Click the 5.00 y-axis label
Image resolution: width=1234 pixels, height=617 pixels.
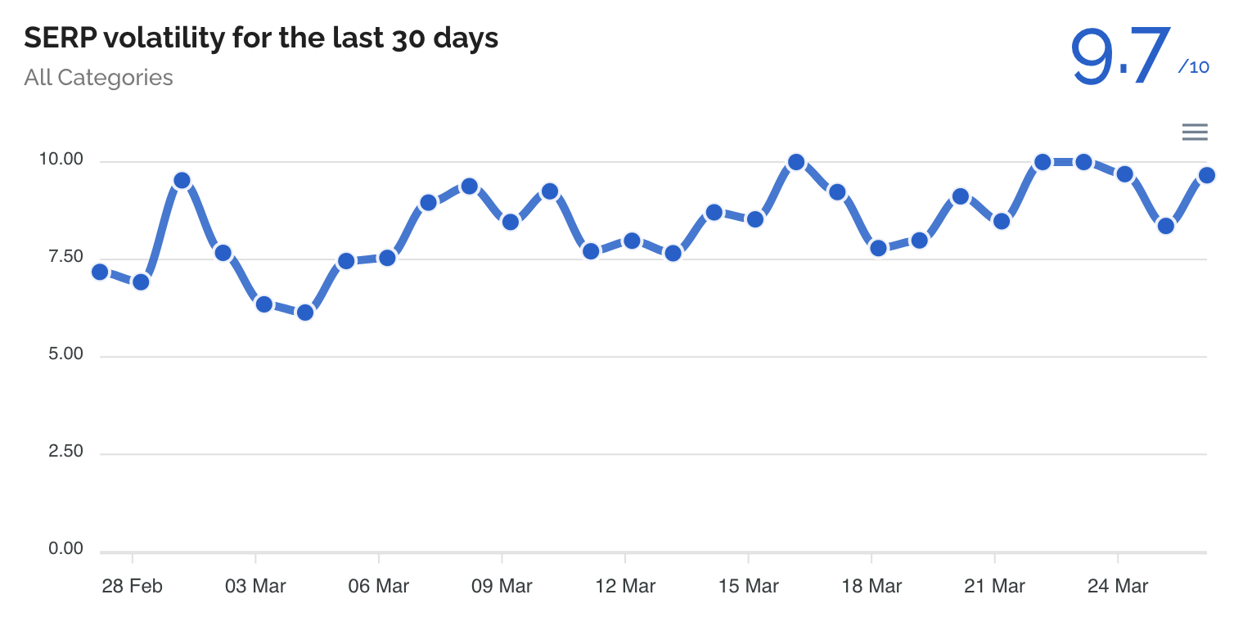click(x=65, y=354)
